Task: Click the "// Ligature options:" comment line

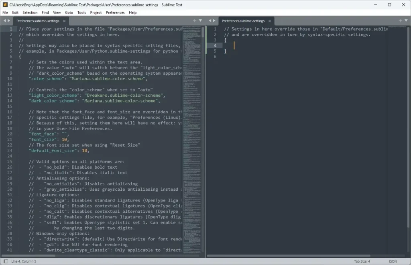Action: pos(54,195)
